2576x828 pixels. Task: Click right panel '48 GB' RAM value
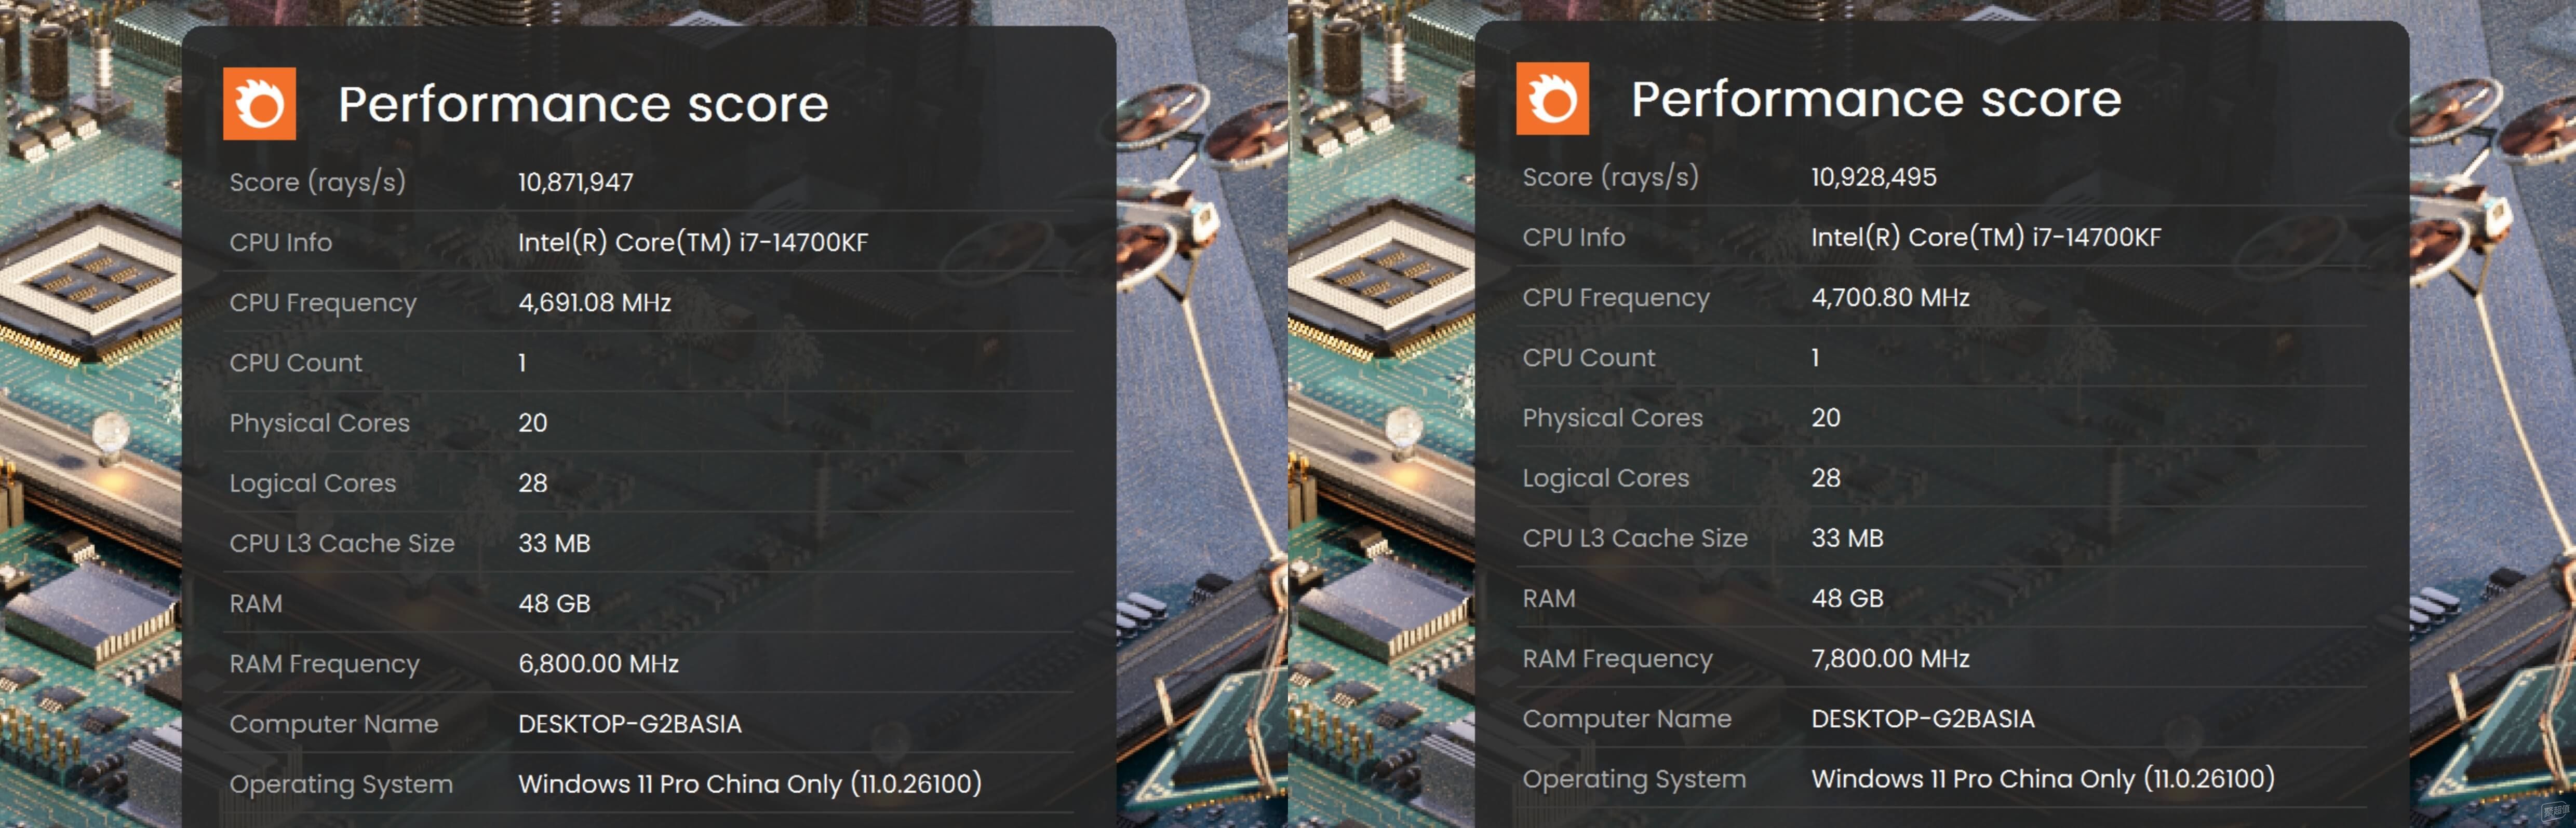[1847, 599]
